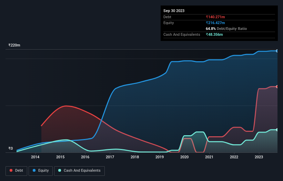
Task: Click the Debt row label in tooltip
Action: [167, 17]
